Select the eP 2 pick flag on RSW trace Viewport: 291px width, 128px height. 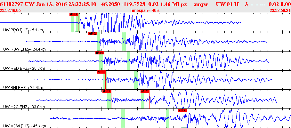[x=93, y=34]
